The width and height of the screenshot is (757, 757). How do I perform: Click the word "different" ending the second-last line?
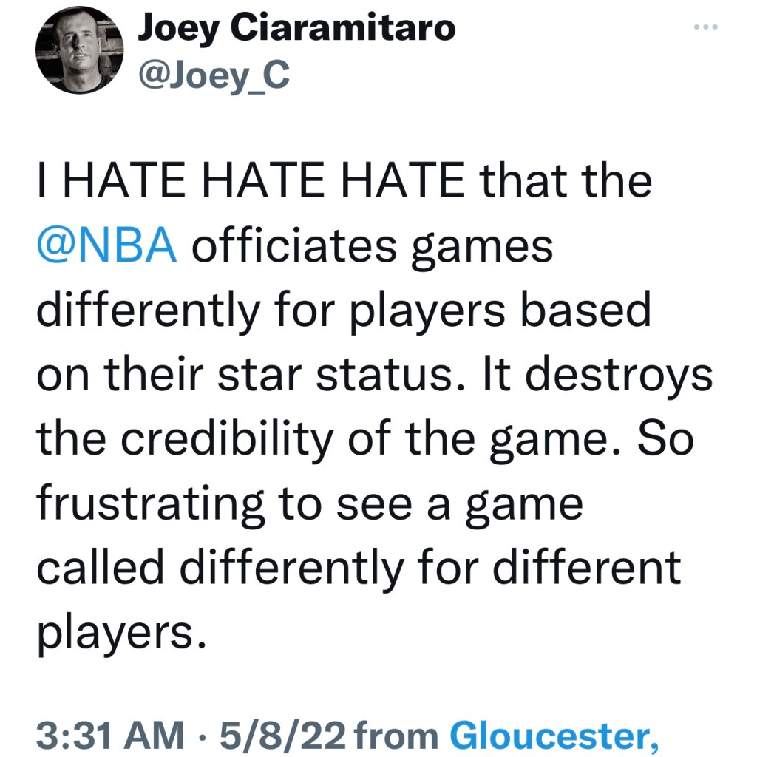(x=587, y=568)
